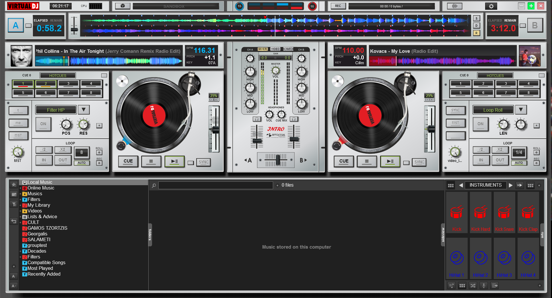Screen dimensions: 552x298
Task: Turn on the Filter HP effect
Action: pyautogui.click(x=43, y=124)
